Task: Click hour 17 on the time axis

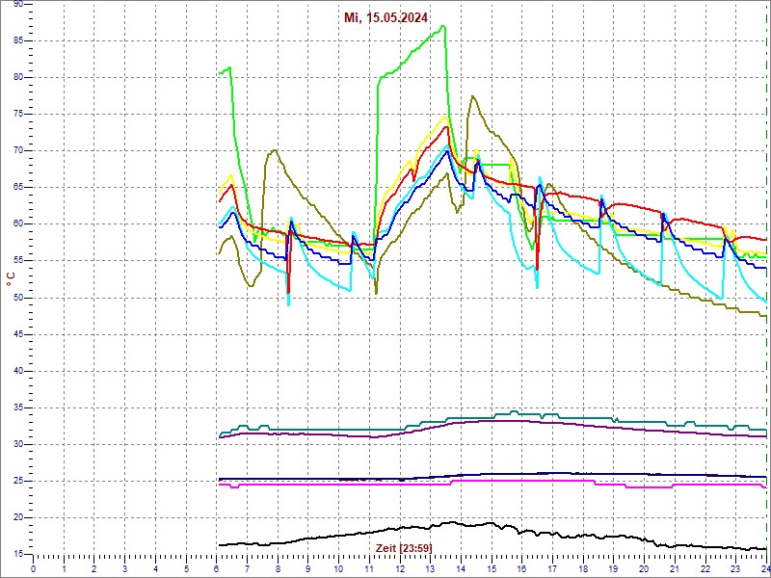Action: tap(552, 568)
